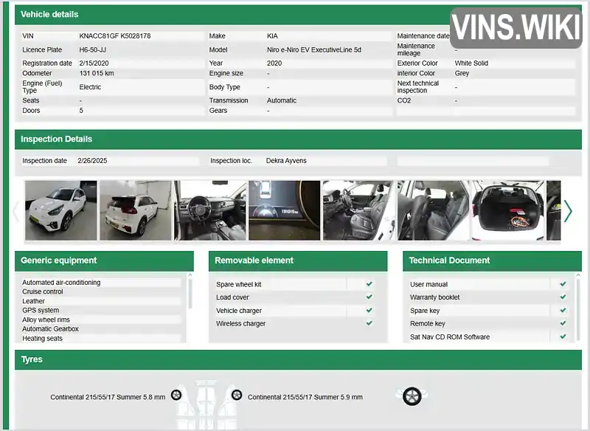Click the next arrow on photo carousel

coord(567,211)
